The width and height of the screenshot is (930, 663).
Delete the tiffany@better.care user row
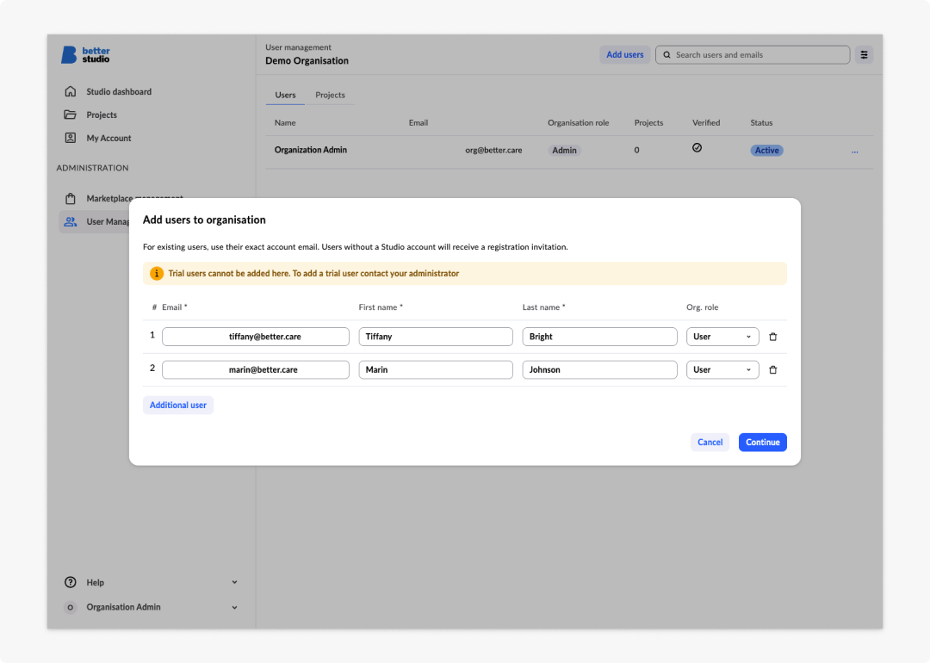(x=772, y=337)
